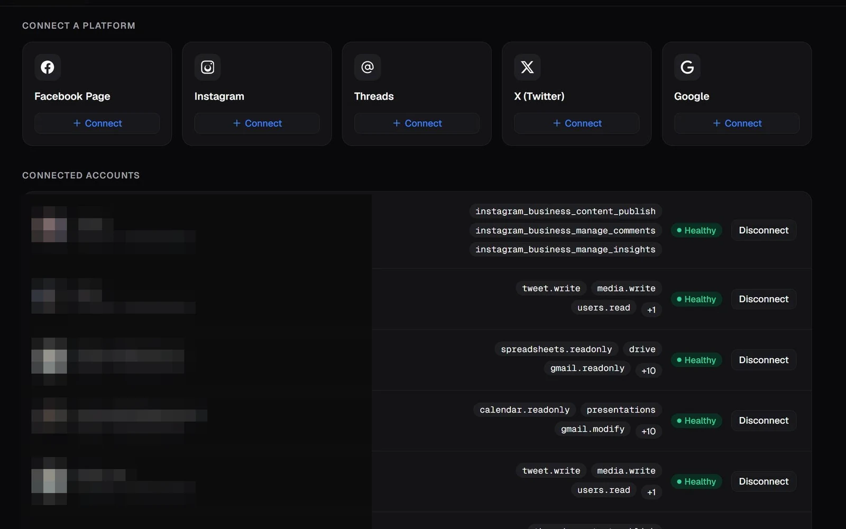Connect an Instagram account
846x529 pixels.
tap(257, 123)
